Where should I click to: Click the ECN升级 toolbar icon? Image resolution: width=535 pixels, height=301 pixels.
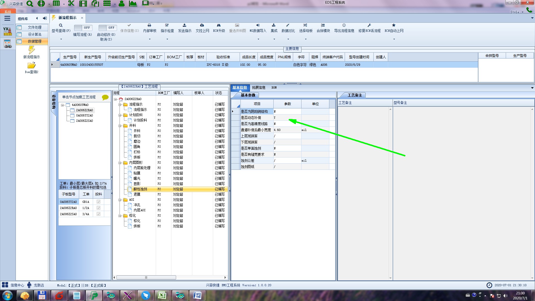click(x=219, y=25)
